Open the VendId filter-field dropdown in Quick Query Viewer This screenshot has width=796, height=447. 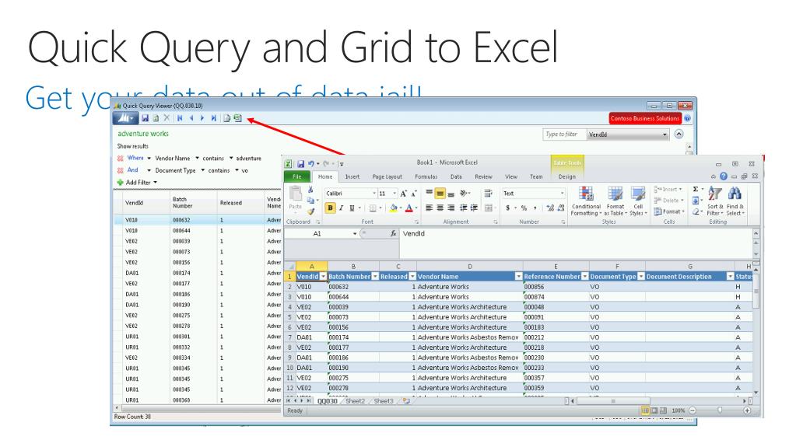pyautogui.click(x=664, y=134)
